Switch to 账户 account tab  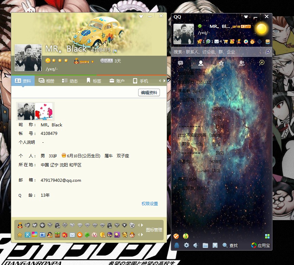(x=117, y=81)
